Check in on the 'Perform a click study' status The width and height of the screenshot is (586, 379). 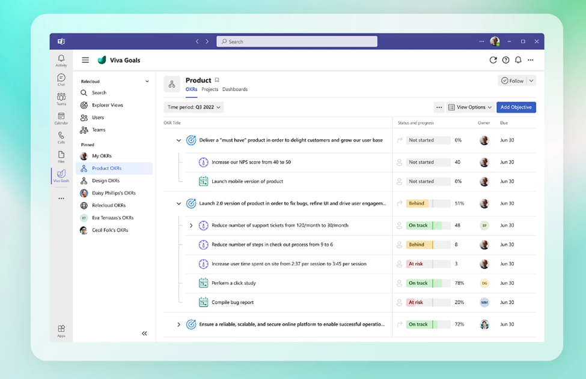click(x=398, y=283)
